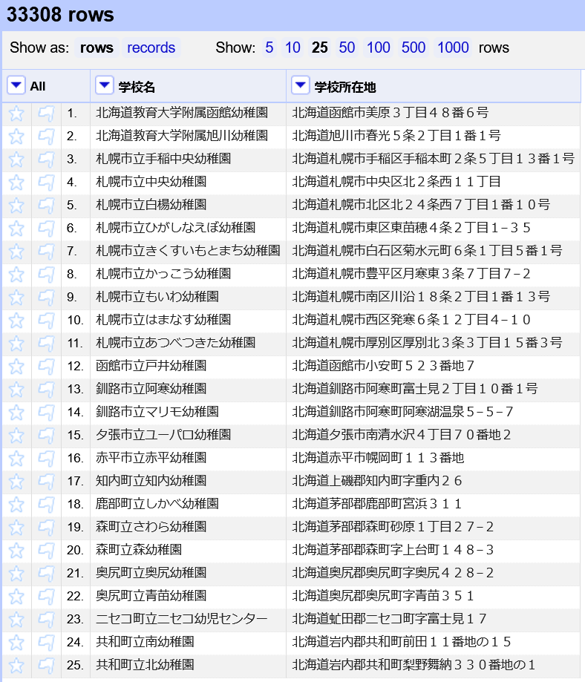
Task: Star row 17 知内町立知内幼稚園
Action: 16,482
